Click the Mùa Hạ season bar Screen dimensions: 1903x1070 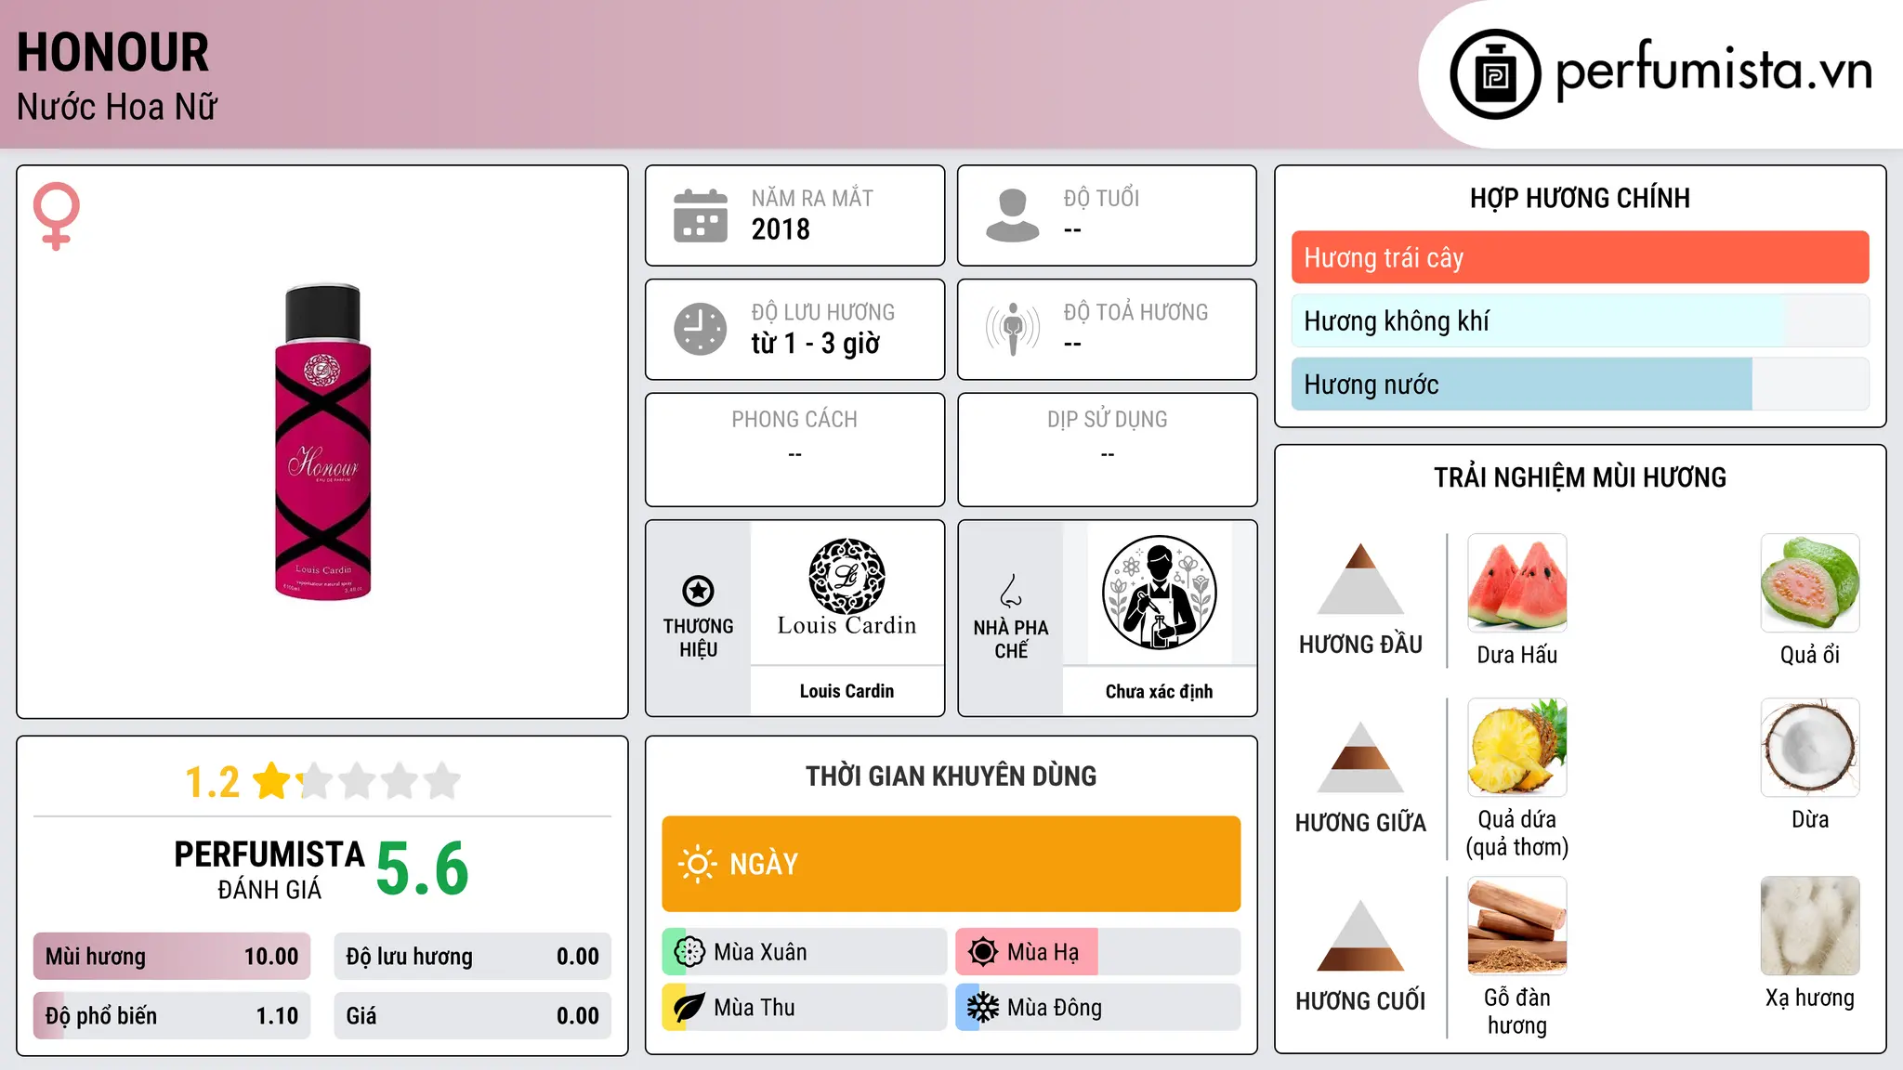[1097, 952]
